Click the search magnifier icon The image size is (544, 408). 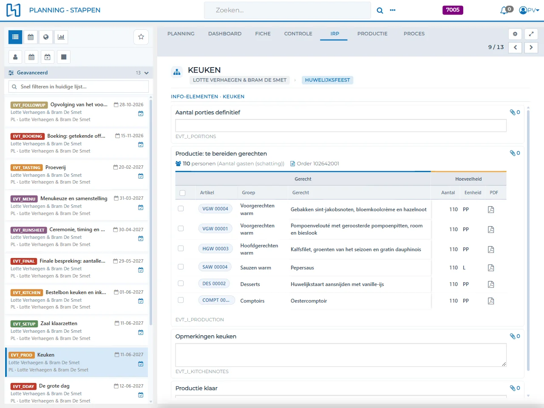click(x=380, y=10)
